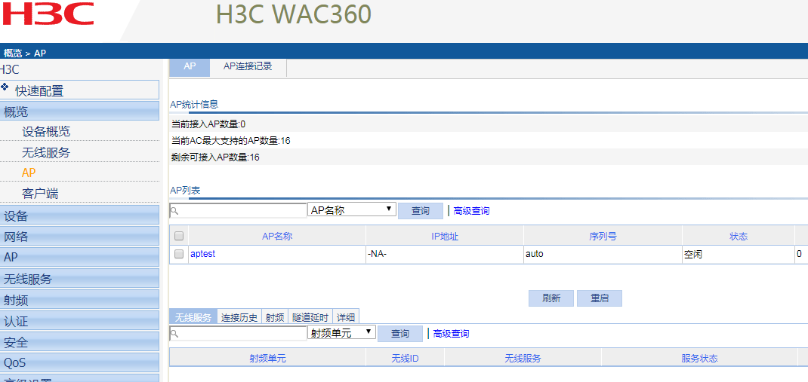Switch to AP连接记录 tab
This screenshot has width=808, height=382.
click(248, 67)
